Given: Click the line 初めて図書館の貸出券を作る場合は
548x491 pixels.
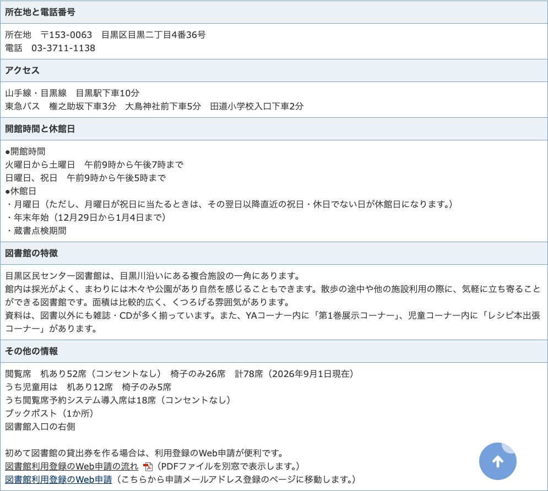Looking at the screenshot, I should click(144, 453).
